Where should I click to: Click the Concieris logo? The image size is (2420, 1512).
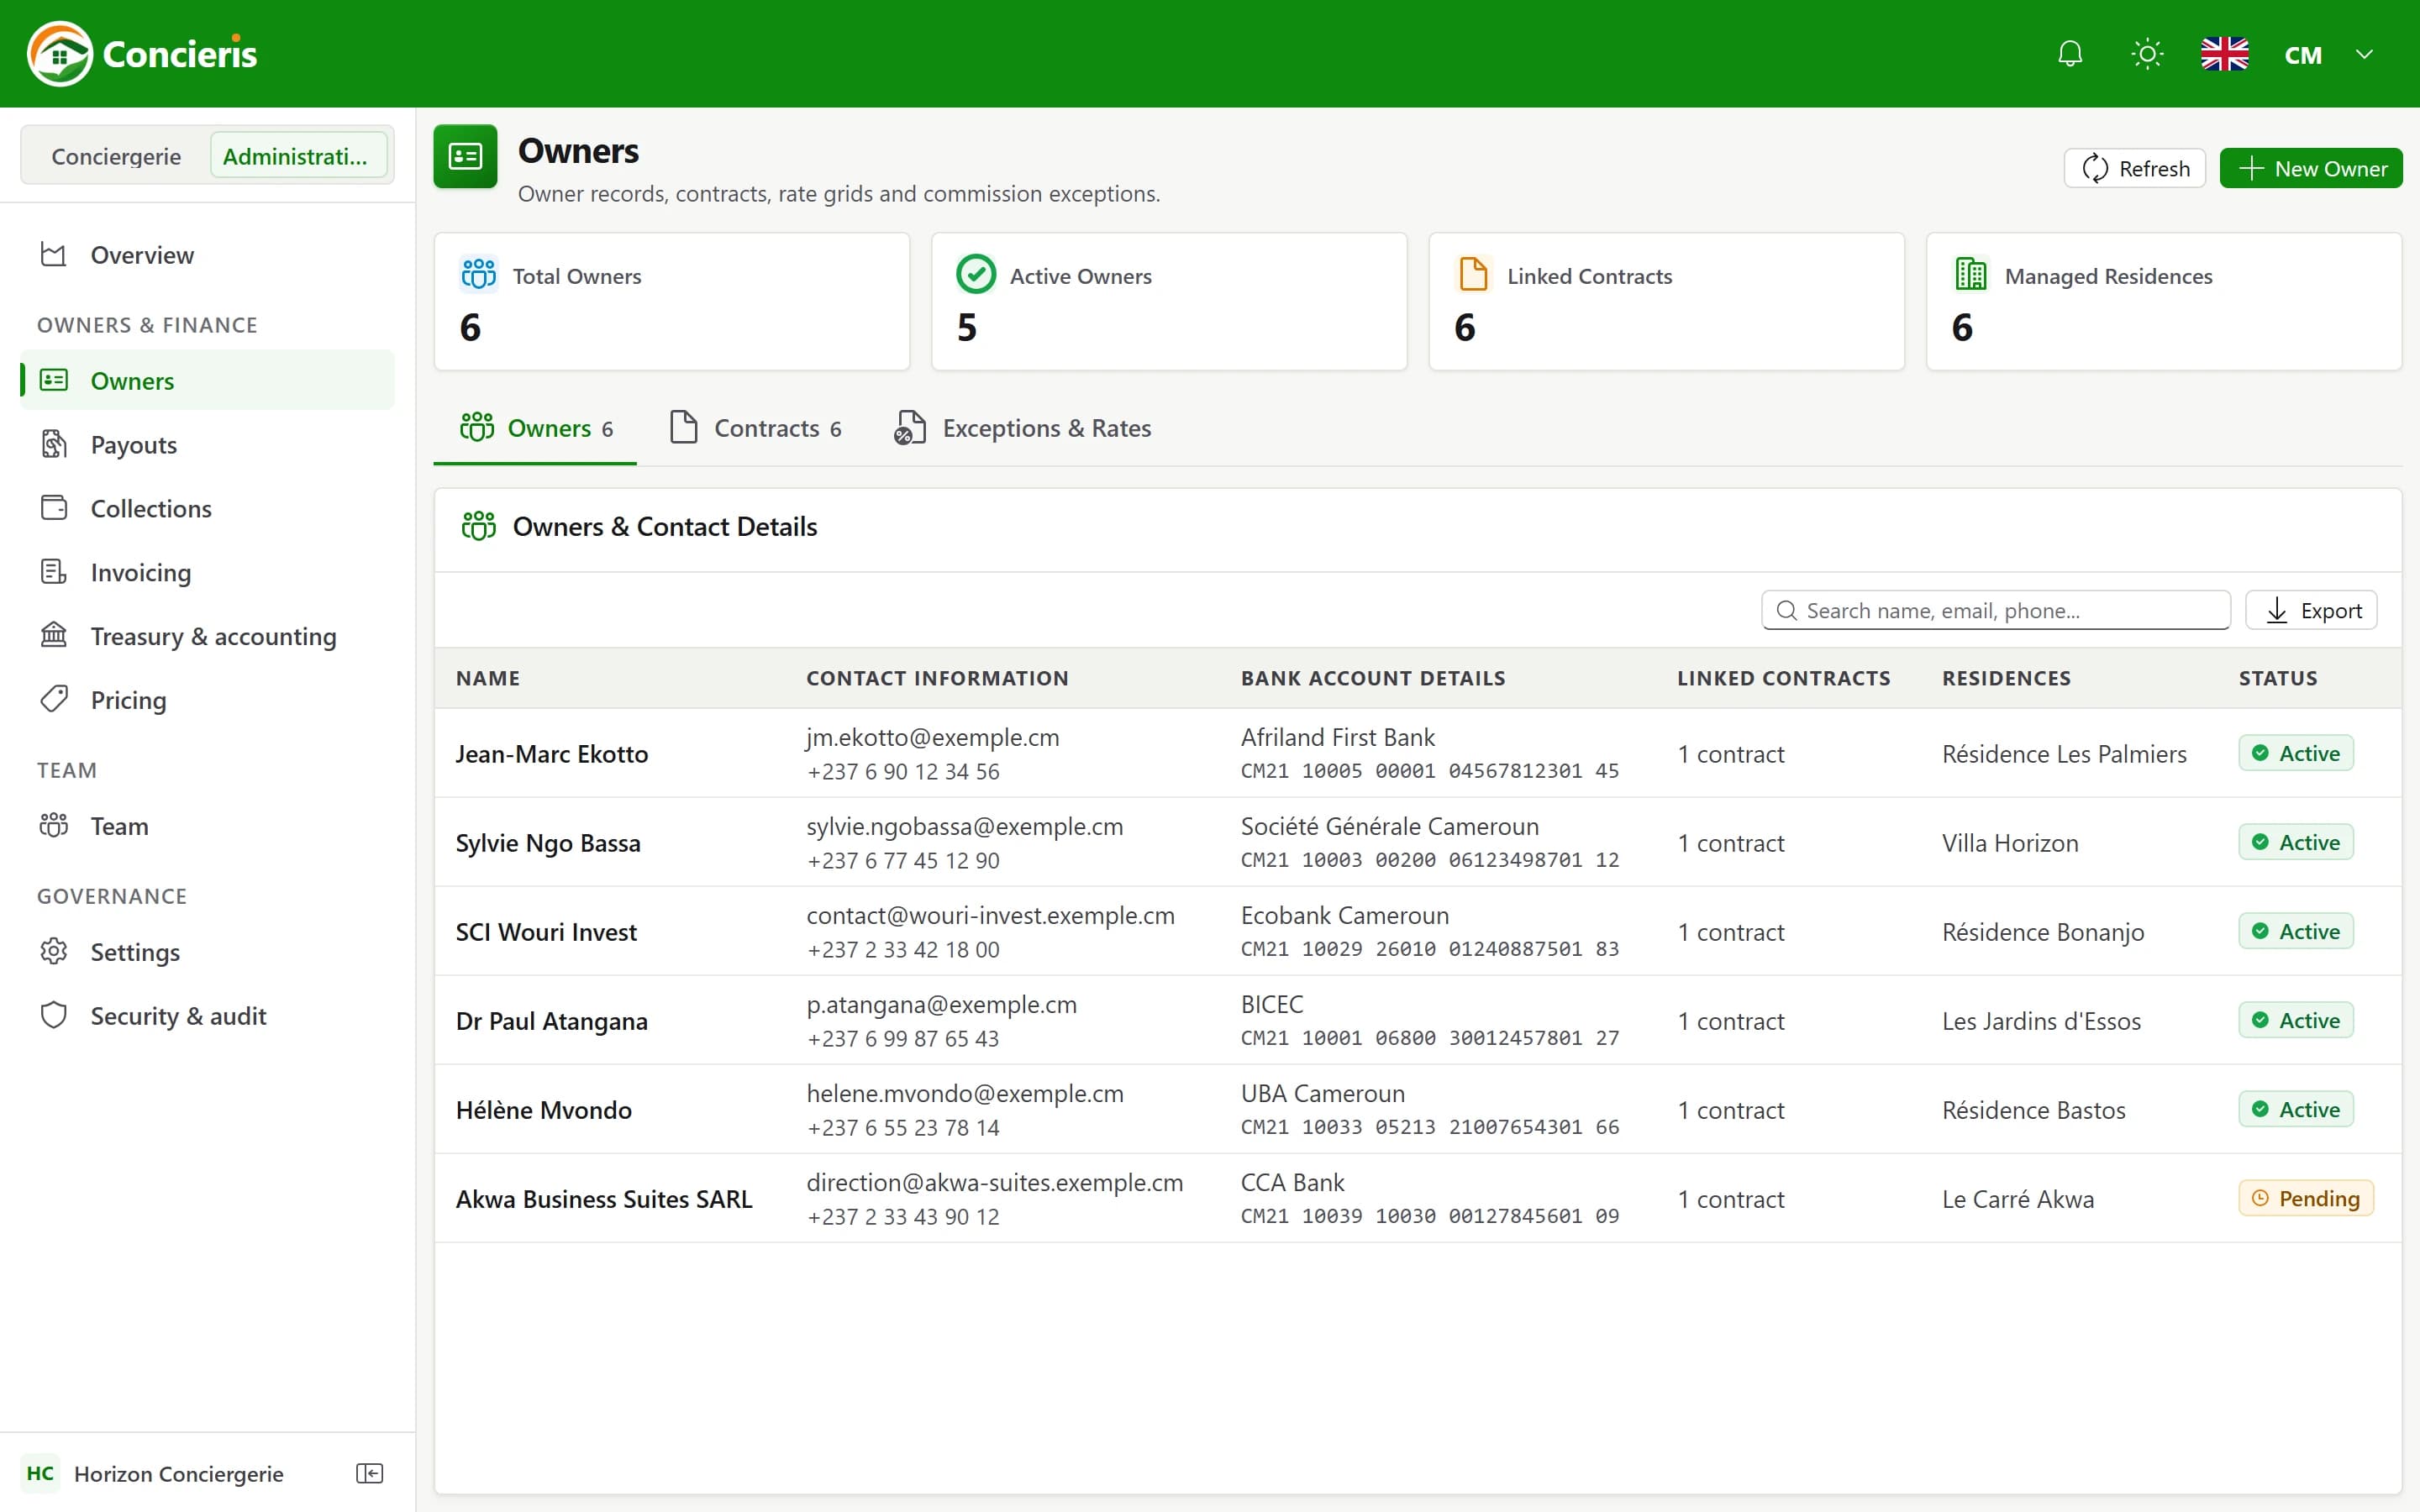[142, 54]
